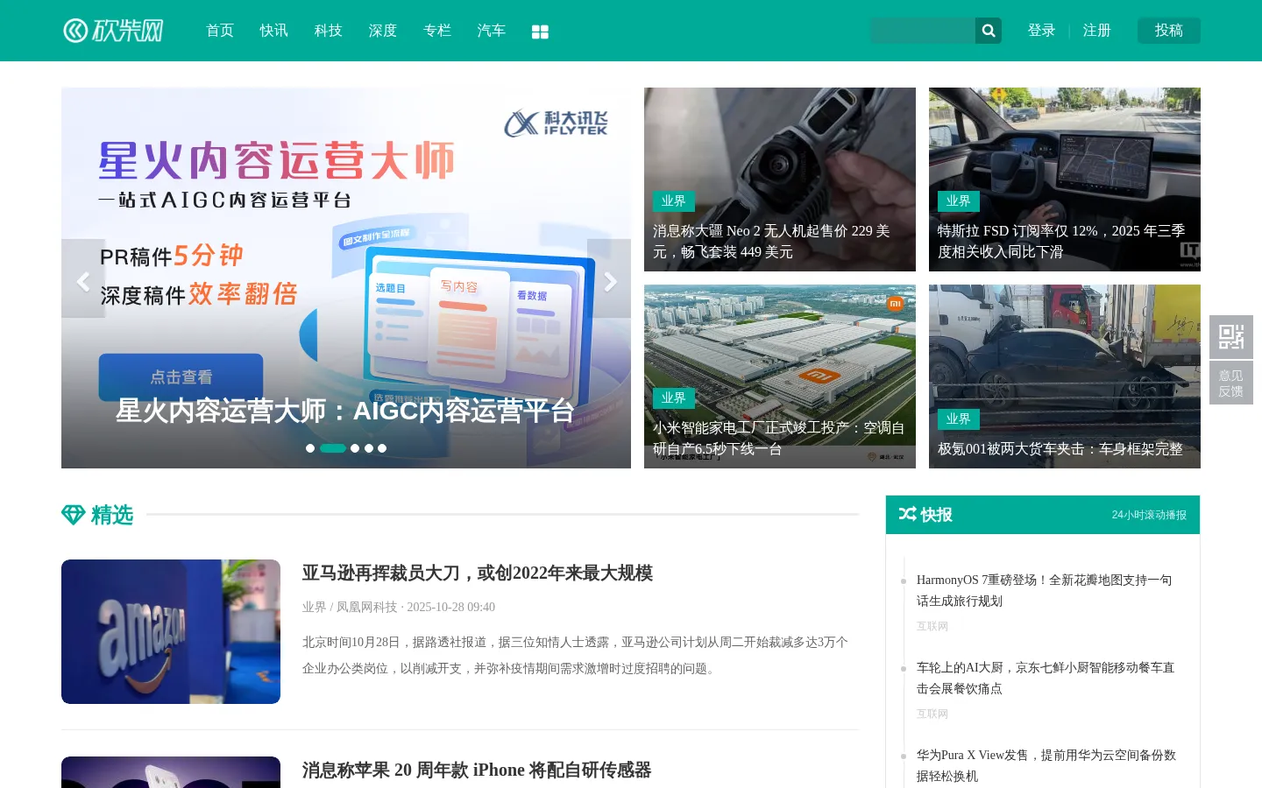This screenshot has width=1262, height=788.
Task: Open the 华为Pura X View news flash
Action: pos(1046,765)
